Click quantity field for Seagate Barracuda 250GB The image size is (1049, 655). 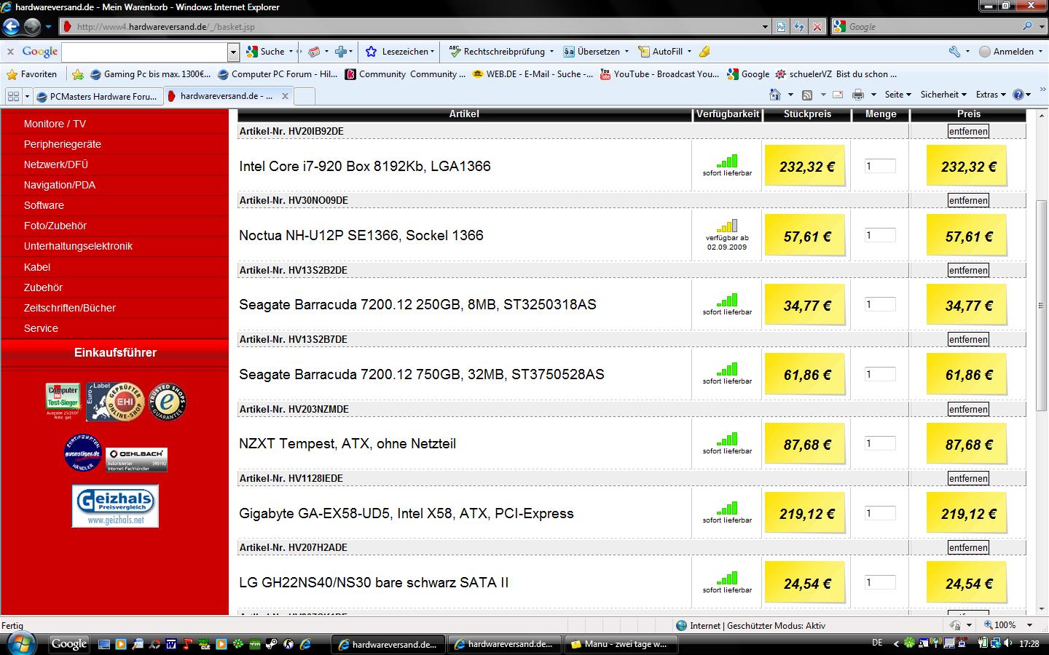click(880, 304)
